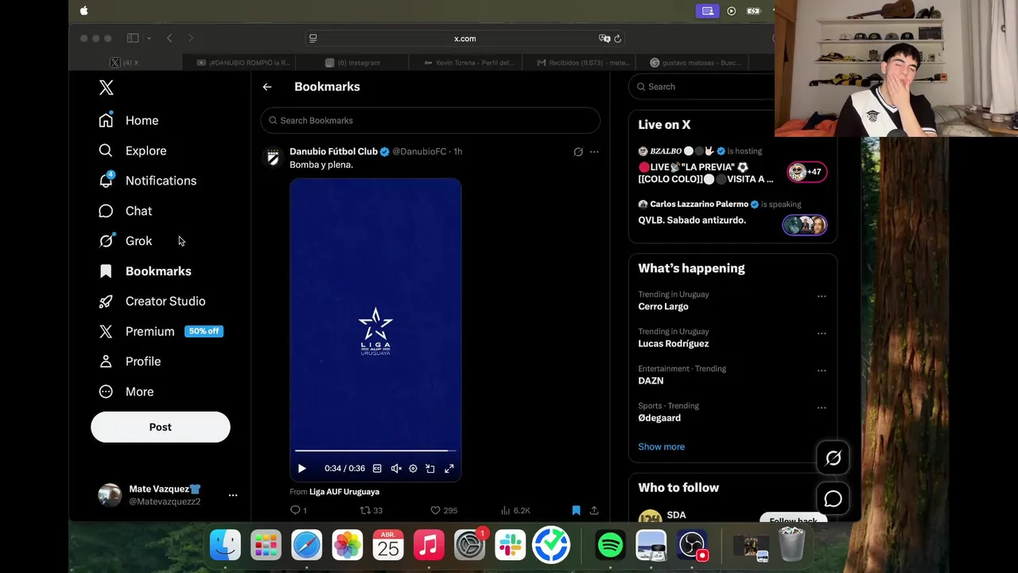Open Spotify from the Dock
This screenshot has width=1018, height=573.
click(610, 546)
